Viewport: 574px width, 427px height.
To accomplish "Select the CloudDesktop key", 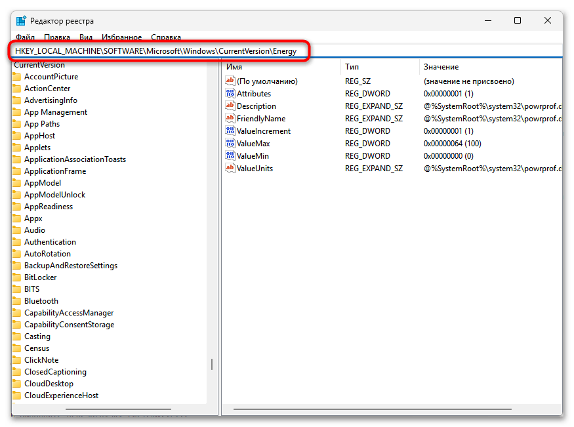I will (49, 384).
